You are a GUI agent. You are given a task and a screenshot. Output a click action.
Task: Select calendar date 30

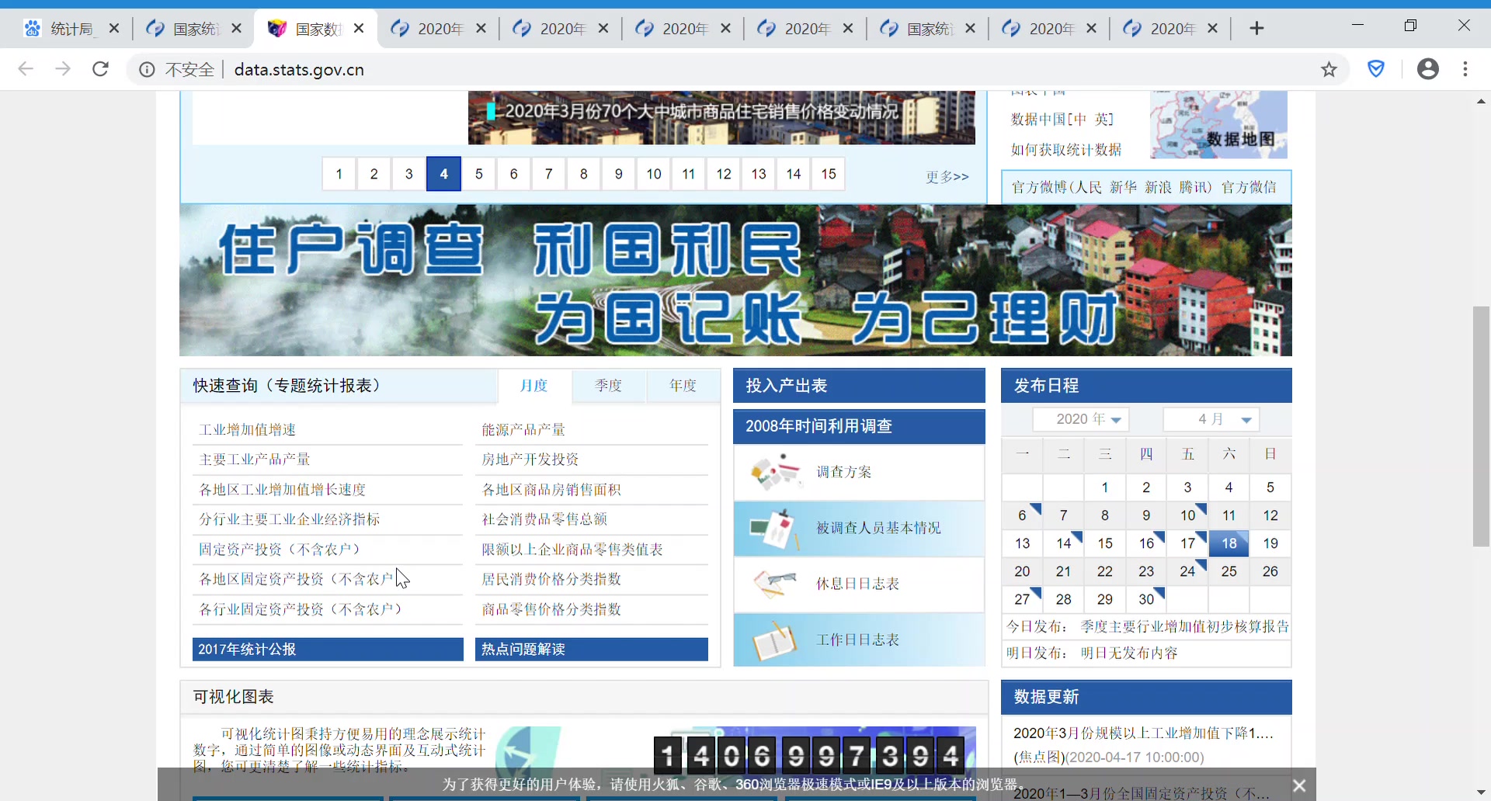[x=1146, y=599]
